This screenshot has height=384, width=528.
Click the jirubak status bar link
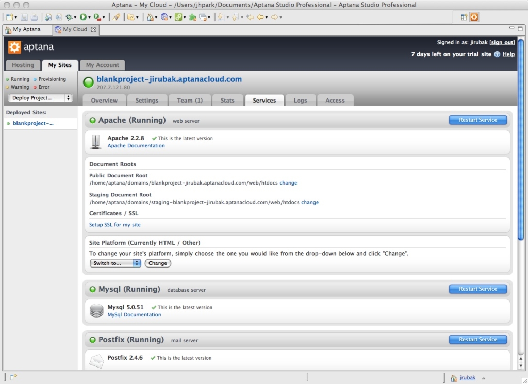467,378
